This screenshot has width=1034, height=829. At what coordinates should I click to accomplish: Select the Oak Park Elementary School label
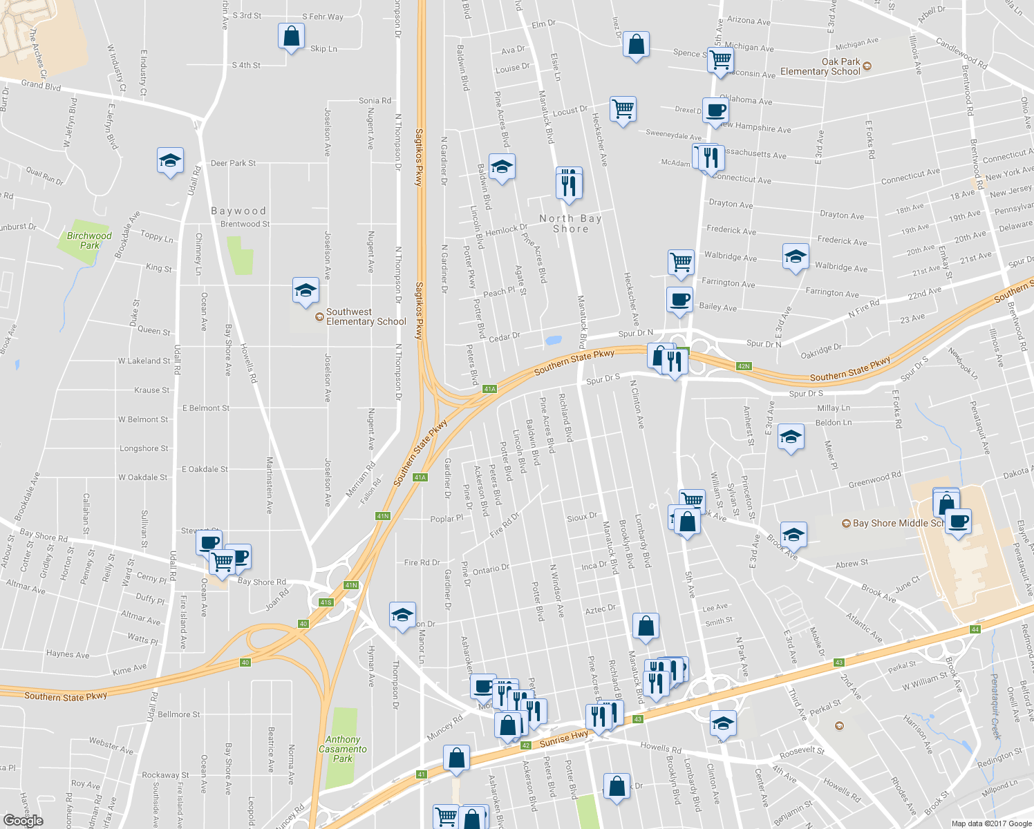[820, 66]
